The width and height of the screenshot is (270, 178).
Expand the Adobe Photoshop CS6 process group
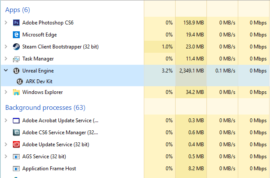(x=6, y=23)
